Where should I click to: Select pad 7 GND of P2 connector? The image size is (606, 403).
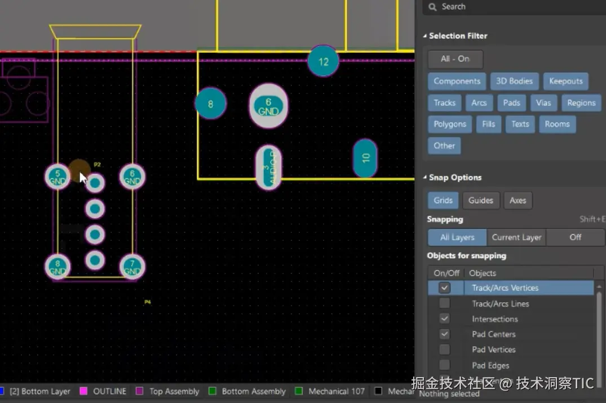132,267
